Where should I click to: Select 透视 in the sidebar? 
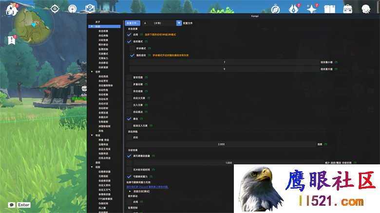point(97,162)
